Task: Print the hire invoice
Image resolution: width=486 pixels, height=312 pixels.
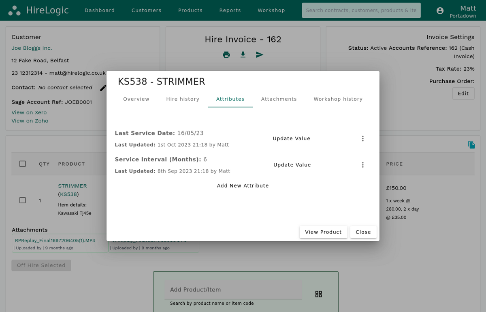Action: click(226, 54)
